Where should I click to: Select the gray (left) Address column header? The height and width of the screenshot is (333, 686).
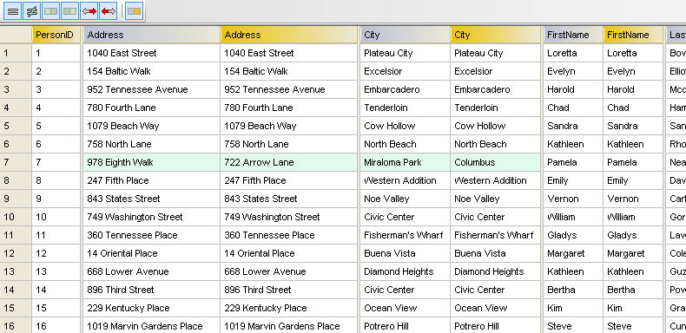151,35
